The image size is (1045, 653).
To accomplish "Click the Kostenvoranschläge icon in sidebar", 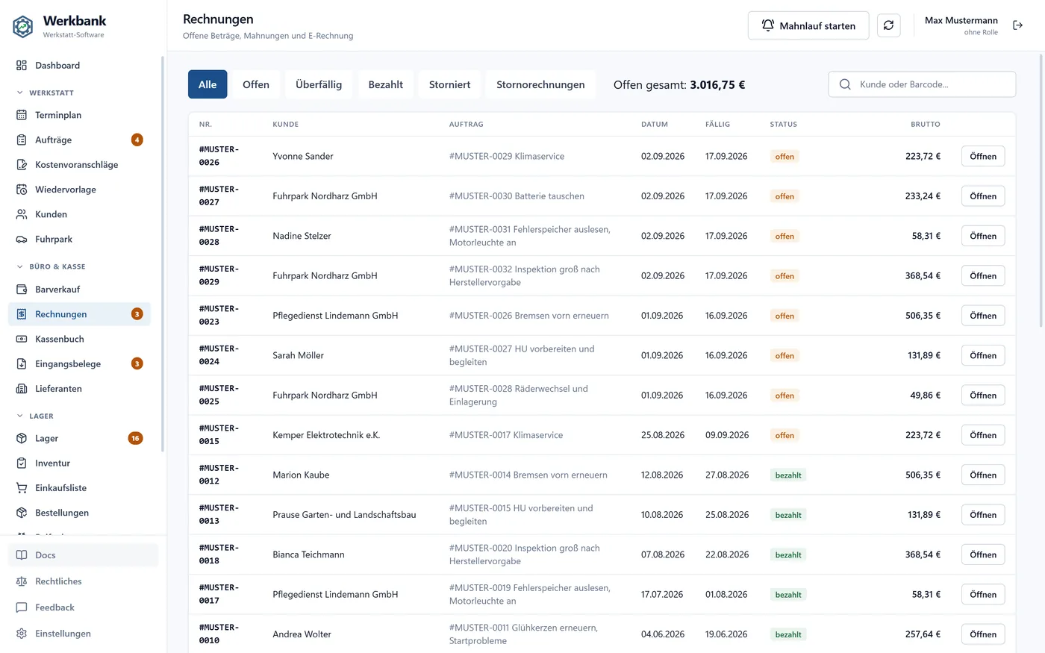I will pyautogui.click(x=22, y=165).
